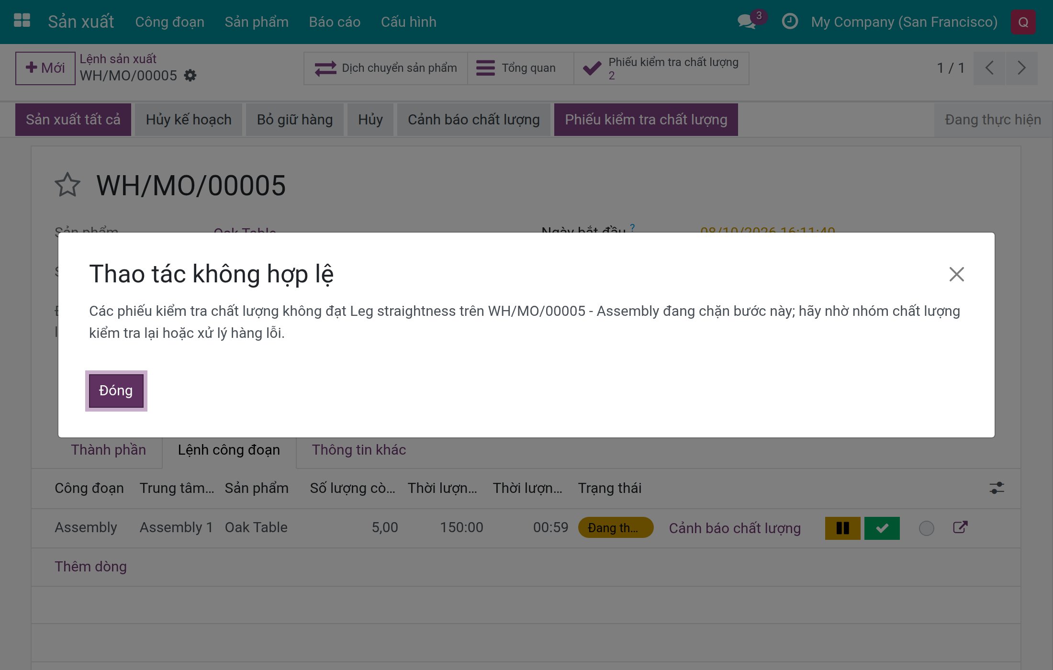Switch to Lệnh công đoạn tab
The image size is (1053, 670).
pos(229,450)
